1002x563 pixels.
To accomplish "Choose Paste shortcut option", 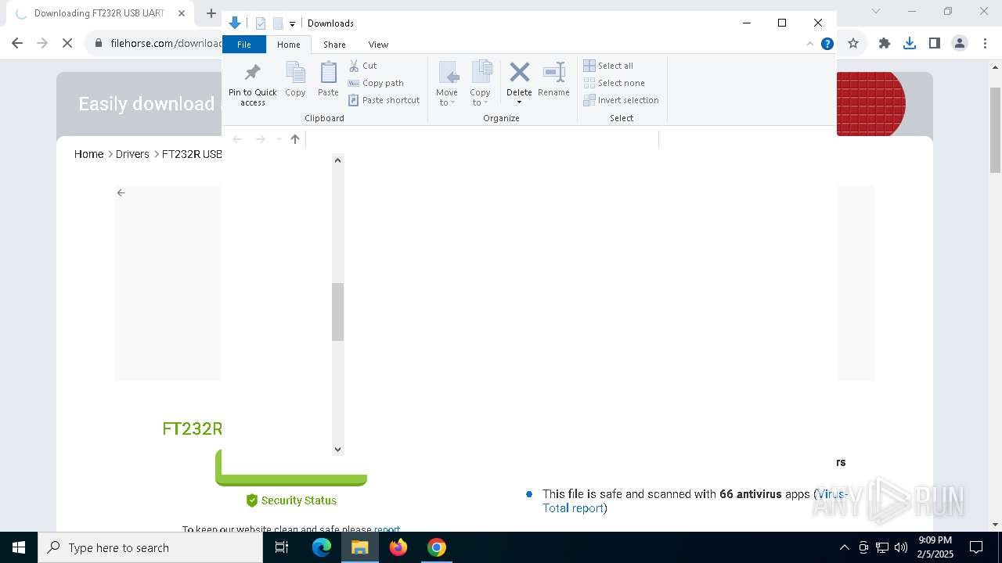I will click(384, 100).
